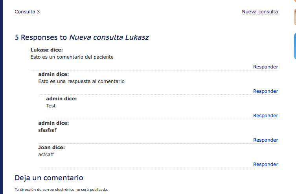Click 'admin dice:' above 'Esto es una respuesta'

[x=53, y=74]
